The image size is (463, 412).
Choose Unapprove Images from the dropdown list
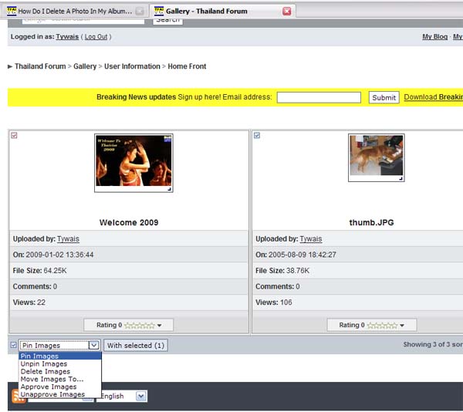60,394
